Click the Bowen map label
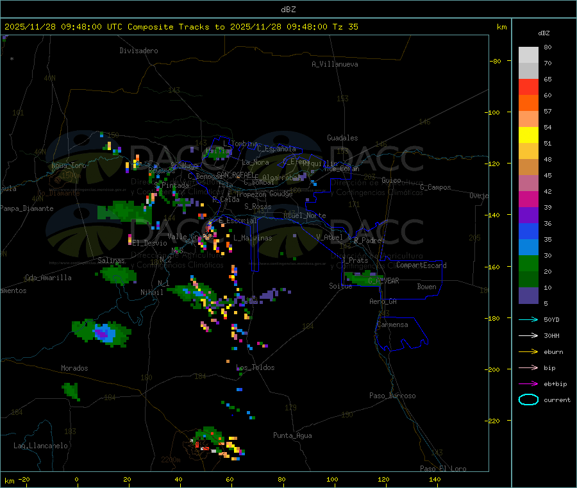The width and height of the screenshot is (577, 488). pyautogui.click(x=426, y=287)
